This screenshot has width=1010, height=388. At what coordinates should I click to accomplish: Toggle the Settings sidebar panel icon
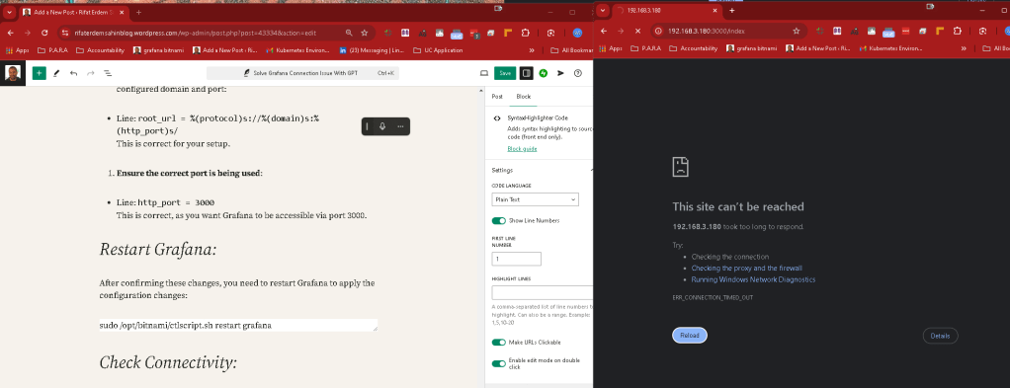tap(527, 73)
